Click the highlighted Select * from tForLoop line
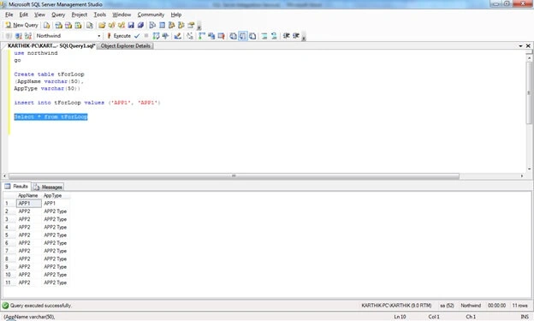 click(x=50, y=117)
